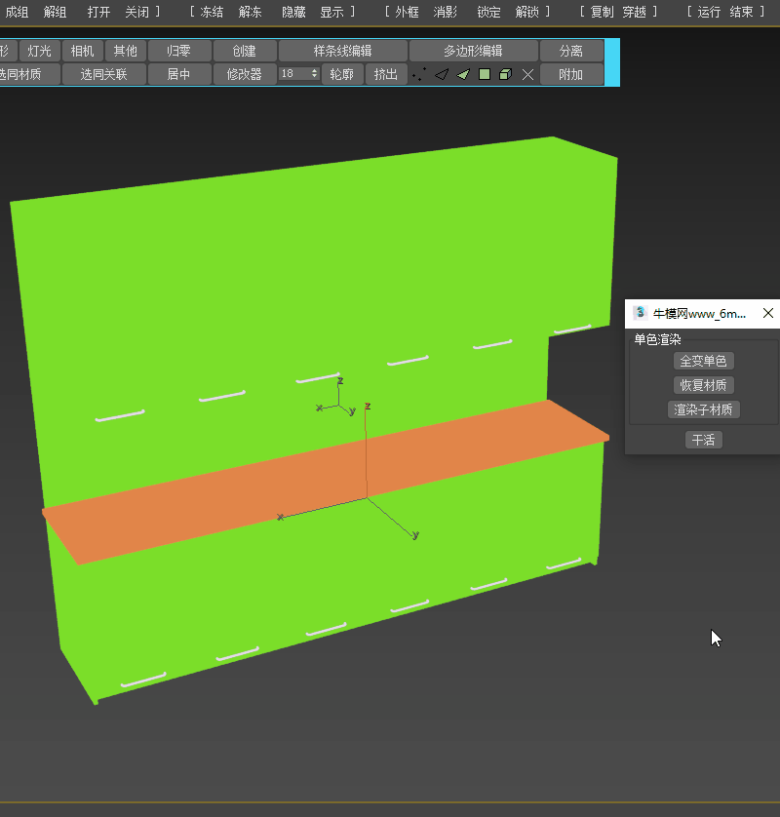Select the cube element sub-object icon
Screen dimensions: 780x817
[504, 74]
